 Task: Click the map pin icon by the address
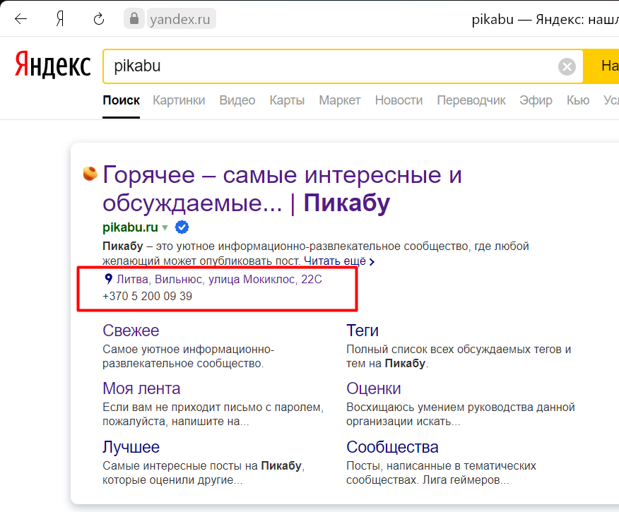click(x=108, y=279)
